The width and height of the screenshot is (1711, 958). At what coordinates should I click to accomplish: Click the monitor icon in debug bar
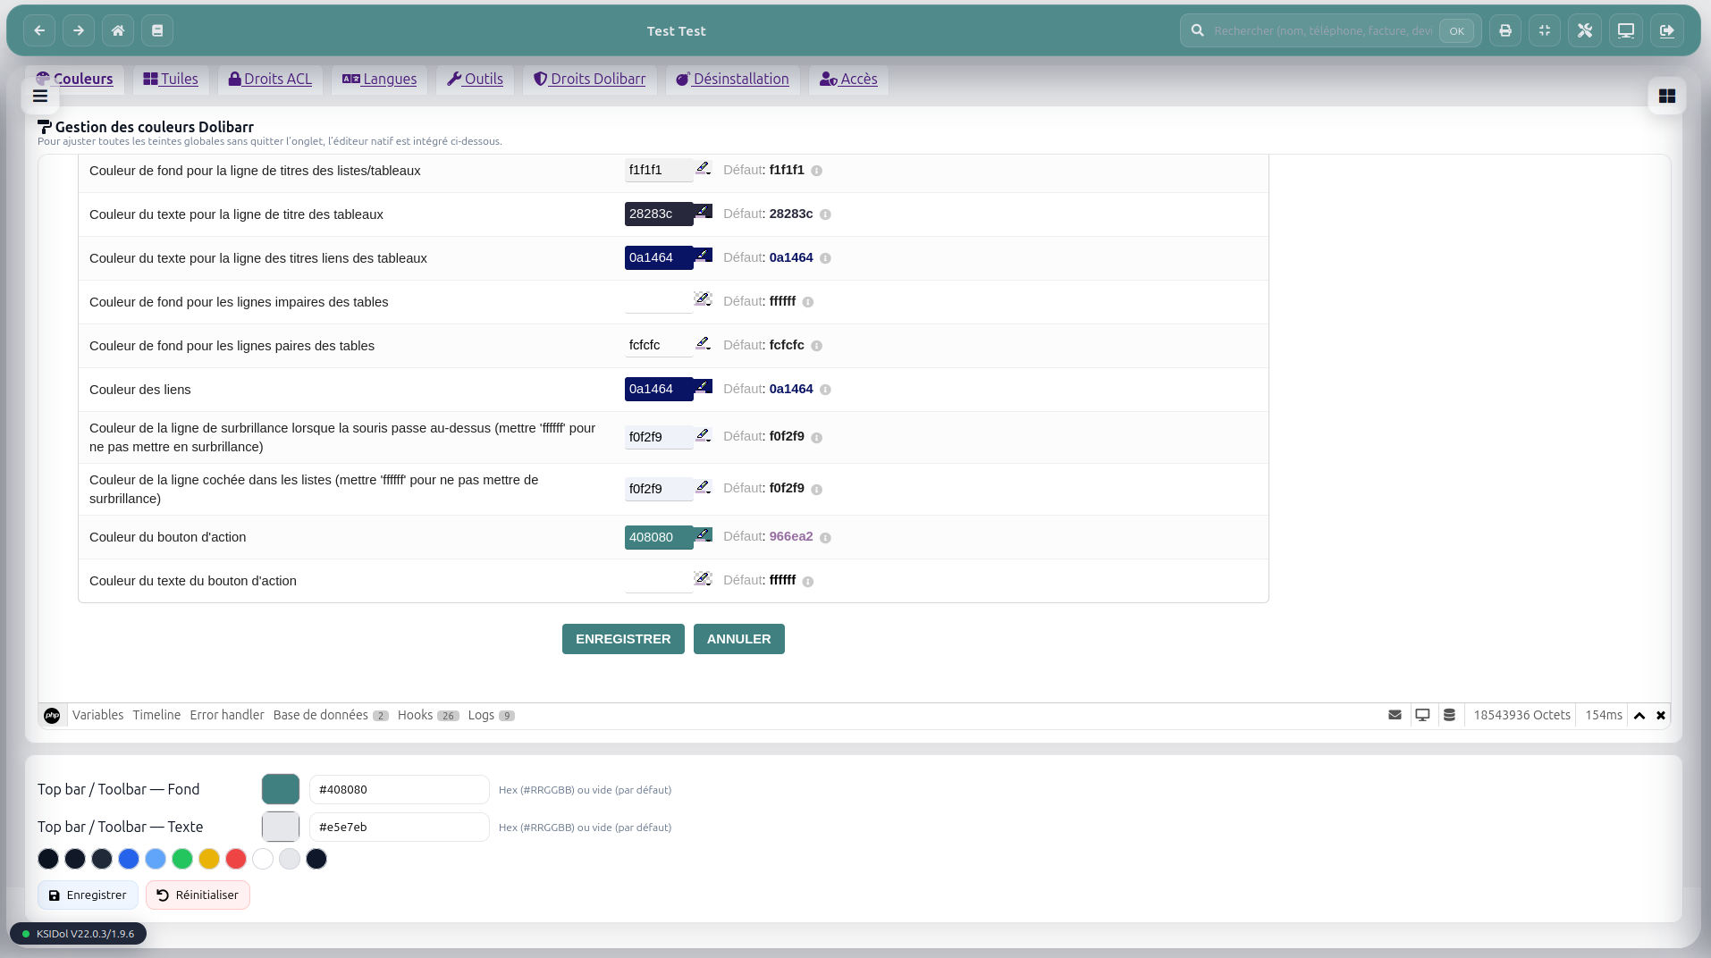point(1422,715)
